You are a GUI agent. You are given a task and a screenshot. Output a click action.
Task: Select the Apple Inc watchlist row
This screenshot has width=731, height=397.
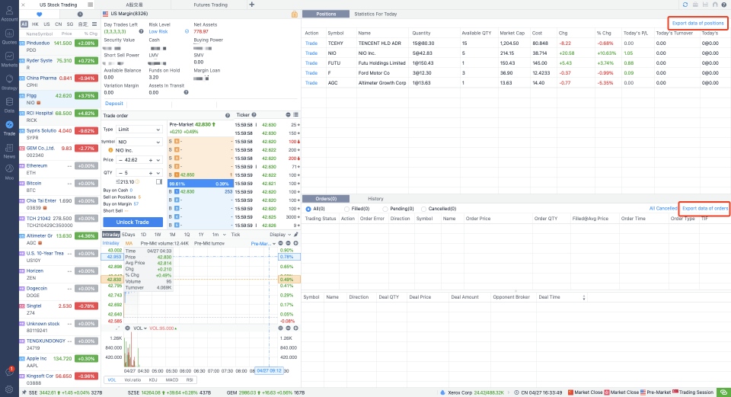pyautogui.click(x=59, y=362)
